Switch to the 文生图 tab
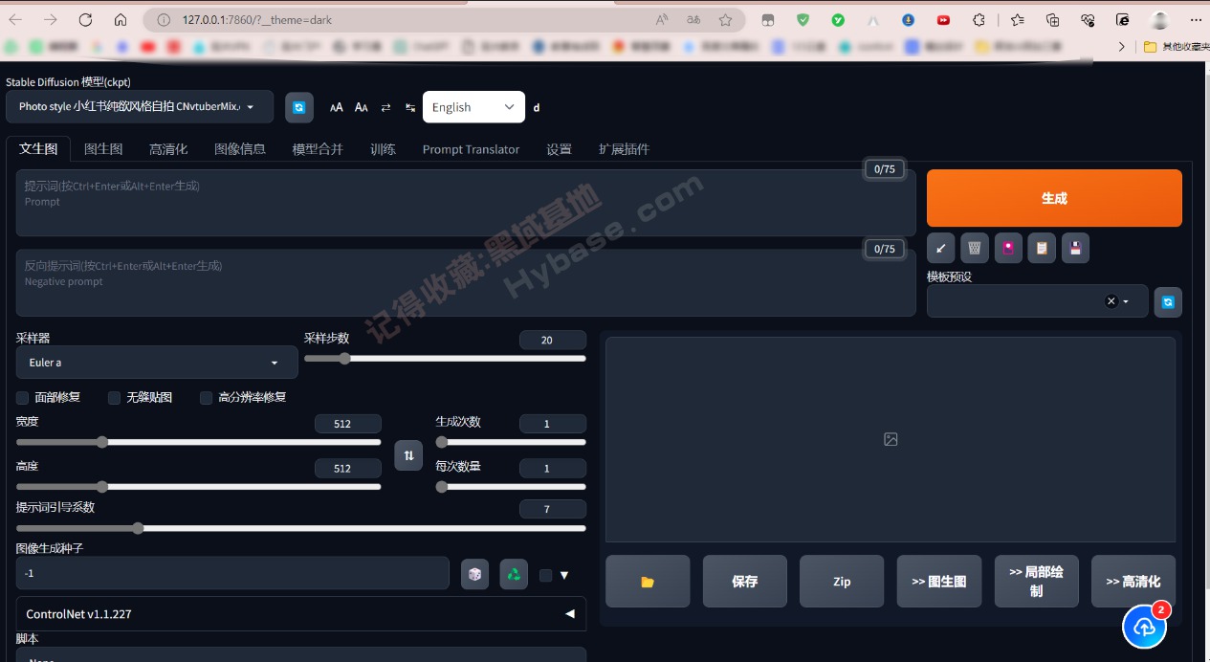 point(38,149)
